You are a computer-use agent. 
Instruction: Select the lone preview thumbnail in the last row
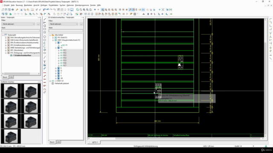pyautogui.click(x=11, y=136)
